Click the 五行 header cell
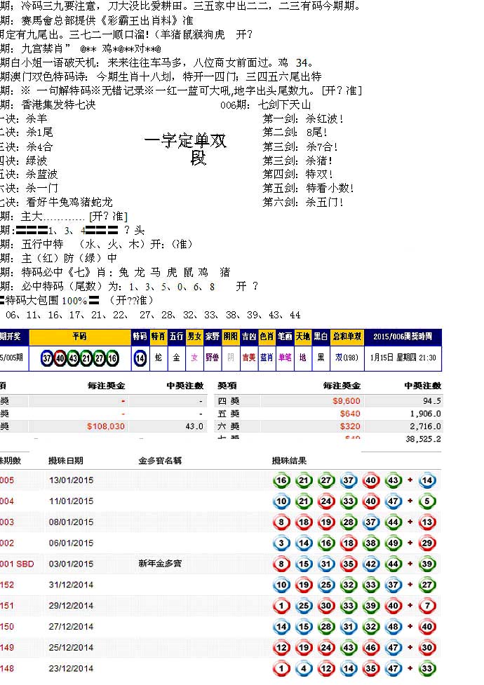 point(176,337)
